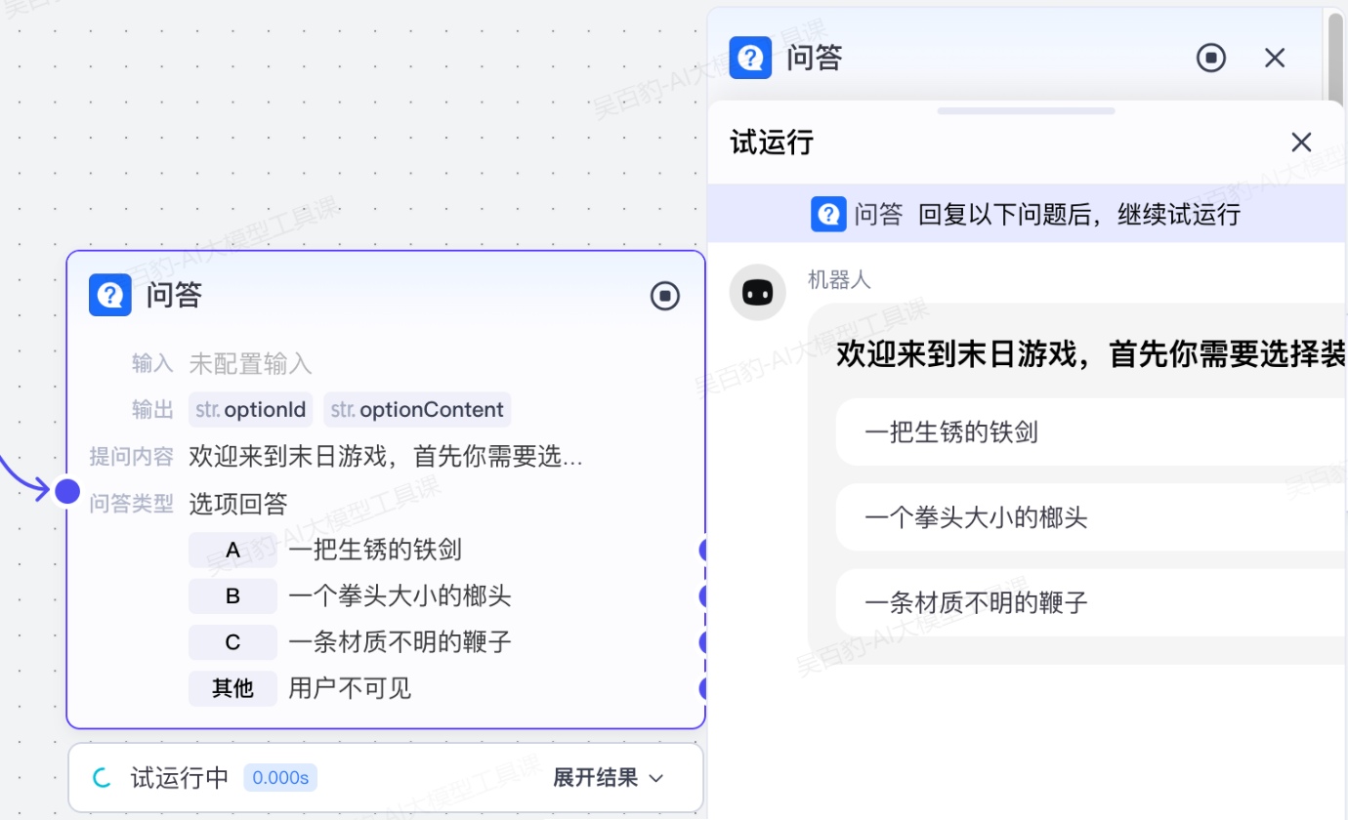This screenshot has width=1348, height=820.
Task: Click the loading spinner beside 试运行中
Action: pyautogui.click(x=103, y=778)
